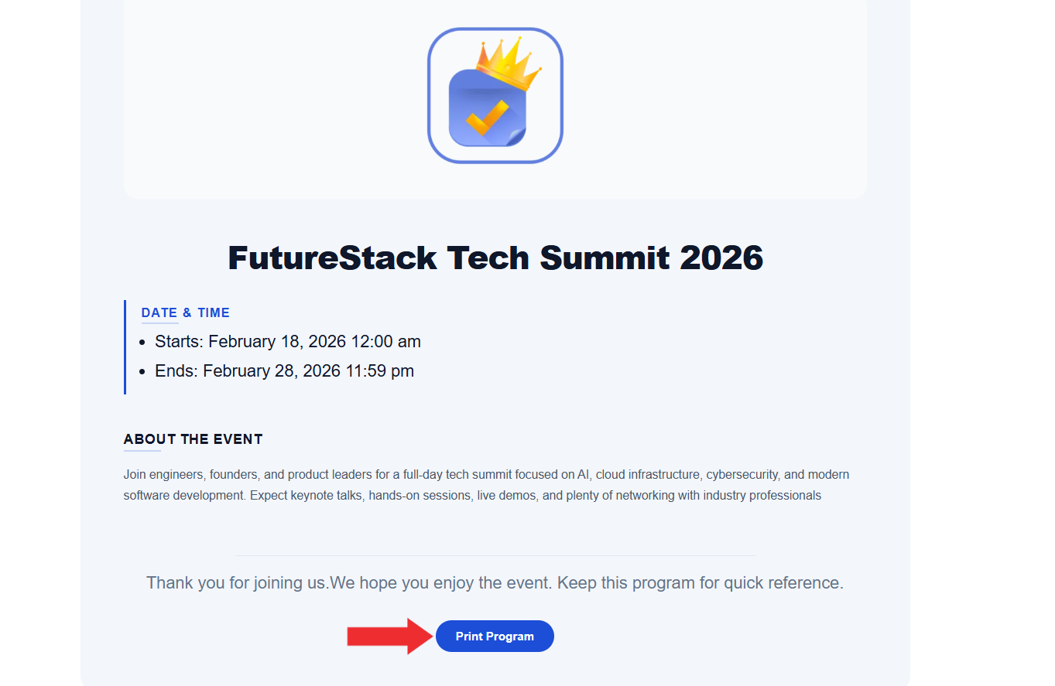
Task: Click the blue vertical bar beside dates
Action: 125,347
